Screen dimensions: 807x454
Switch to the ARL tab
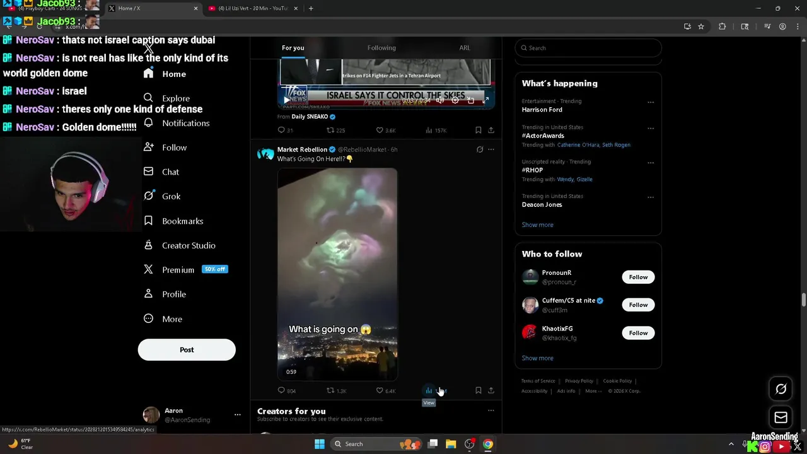[465, 48]
